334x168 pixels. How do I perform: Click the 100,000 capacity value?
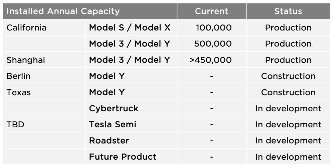click(x=213, y=28)
